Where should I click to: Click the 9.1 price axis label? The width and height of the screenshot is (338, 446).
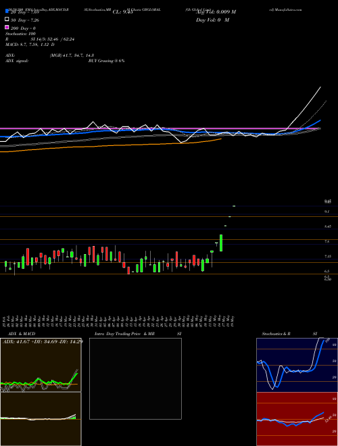click(327, 212)
